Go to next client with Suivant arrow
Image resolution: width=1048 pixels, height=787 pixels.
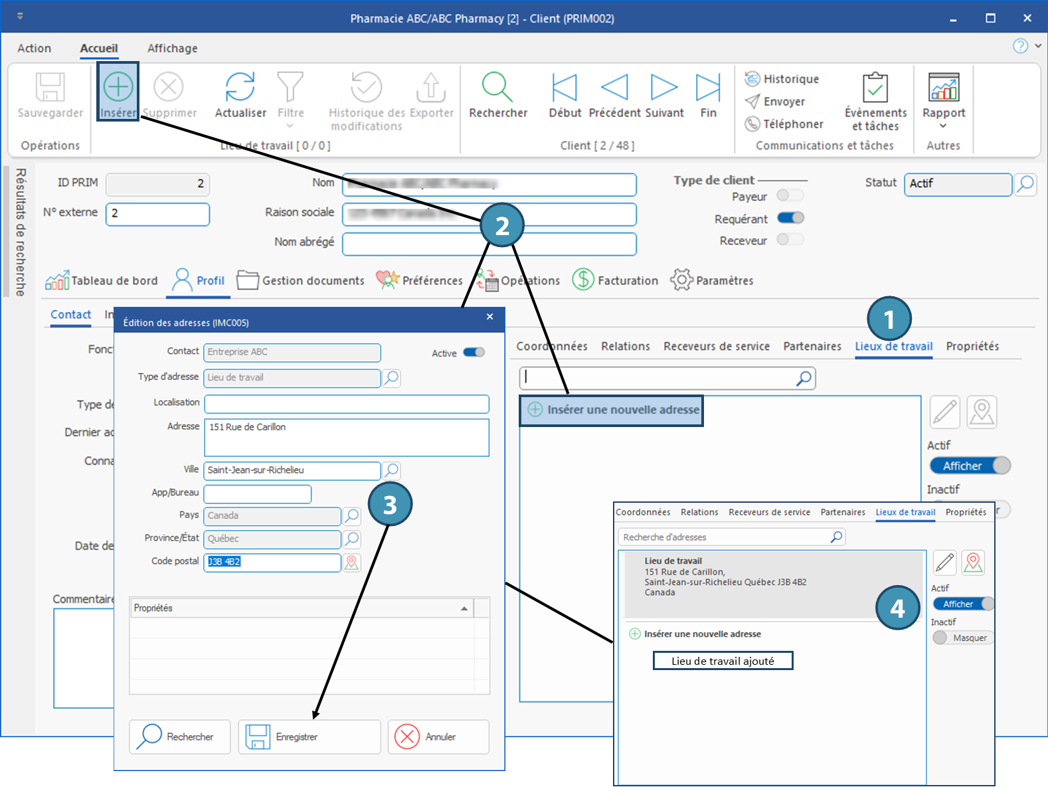pos(663,87)
